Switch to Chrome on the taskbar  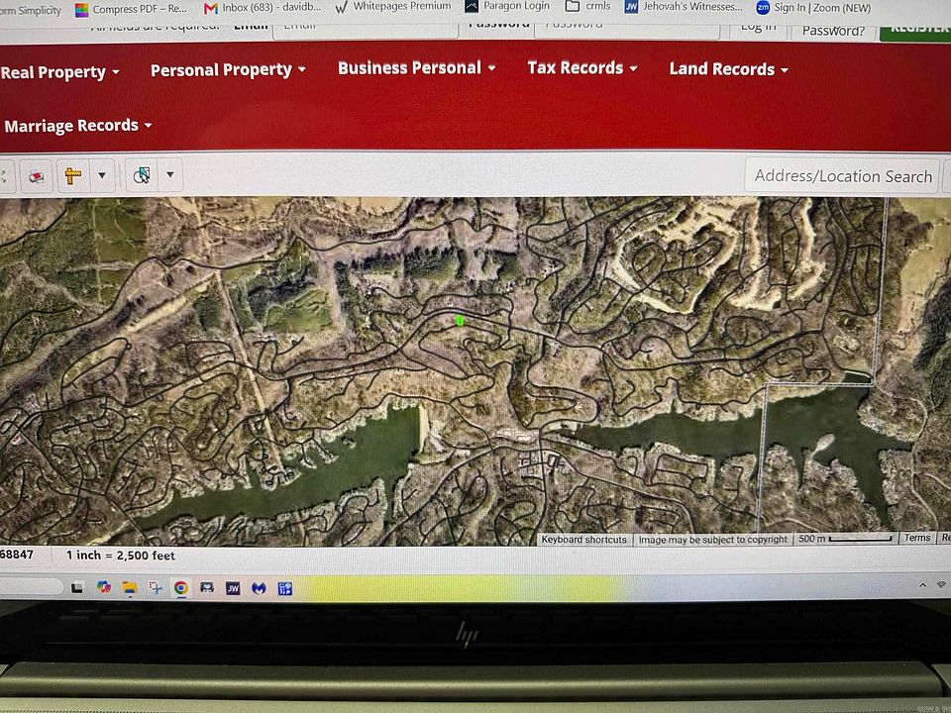pyautogui.click(x=180, y=588)
